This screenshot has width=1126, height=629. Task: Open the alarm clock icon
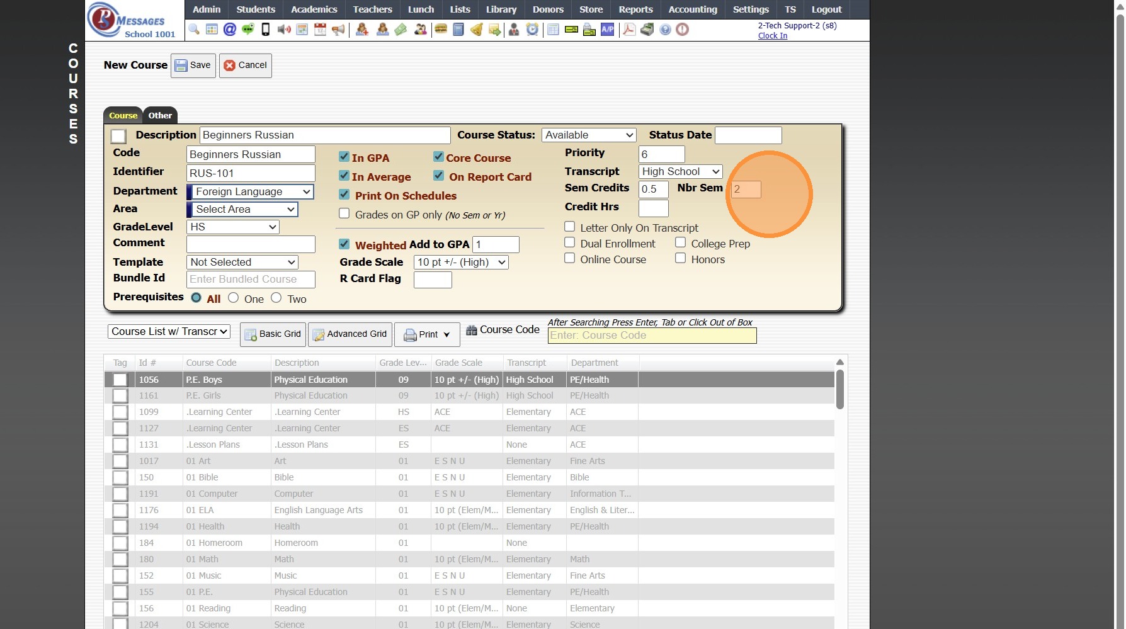click(533, 30)
